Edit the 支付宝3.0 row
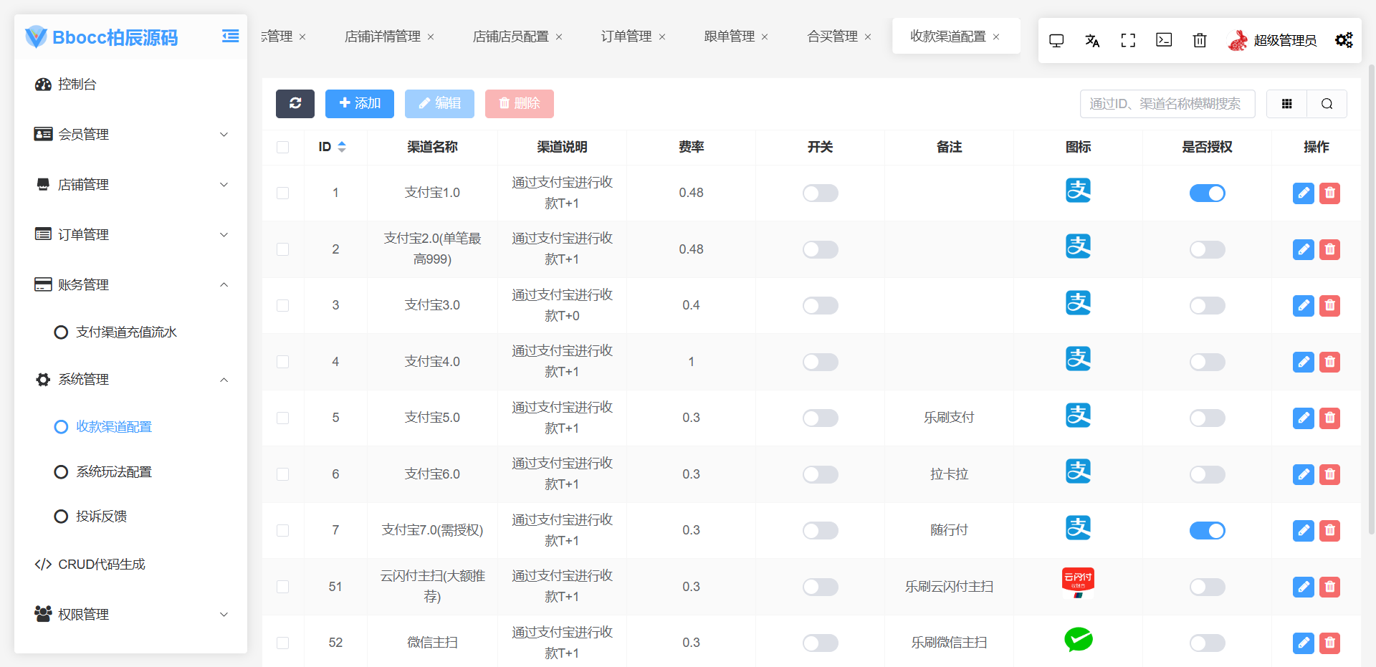This screenshot has height=667, width=1376. 1304,306
